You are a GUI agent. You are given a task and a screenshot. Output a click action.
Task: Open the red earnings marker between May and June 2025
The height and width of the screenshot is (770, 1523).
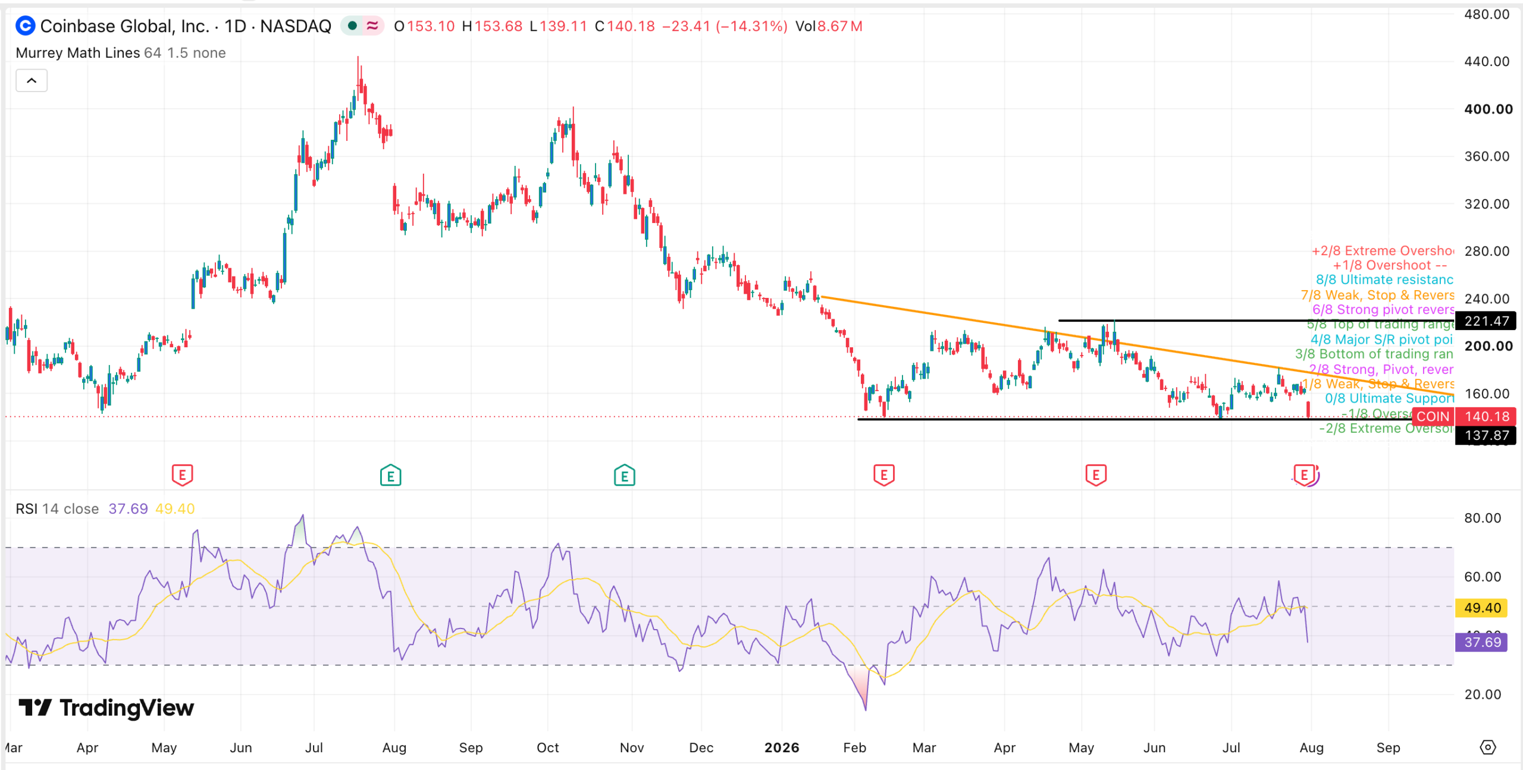click(182, 475)
